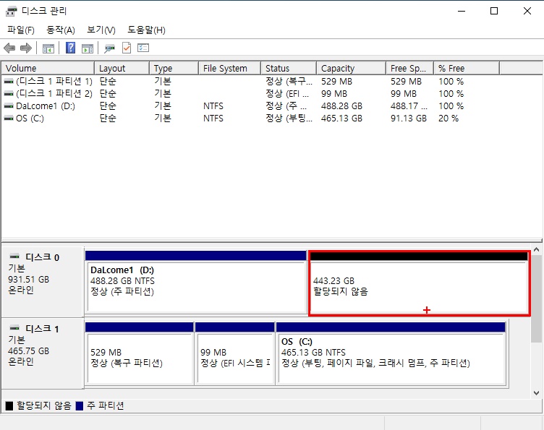Click the disk view vertical scrollbar thumb
The height and width of the screenshot is (430, 544).
536,298
